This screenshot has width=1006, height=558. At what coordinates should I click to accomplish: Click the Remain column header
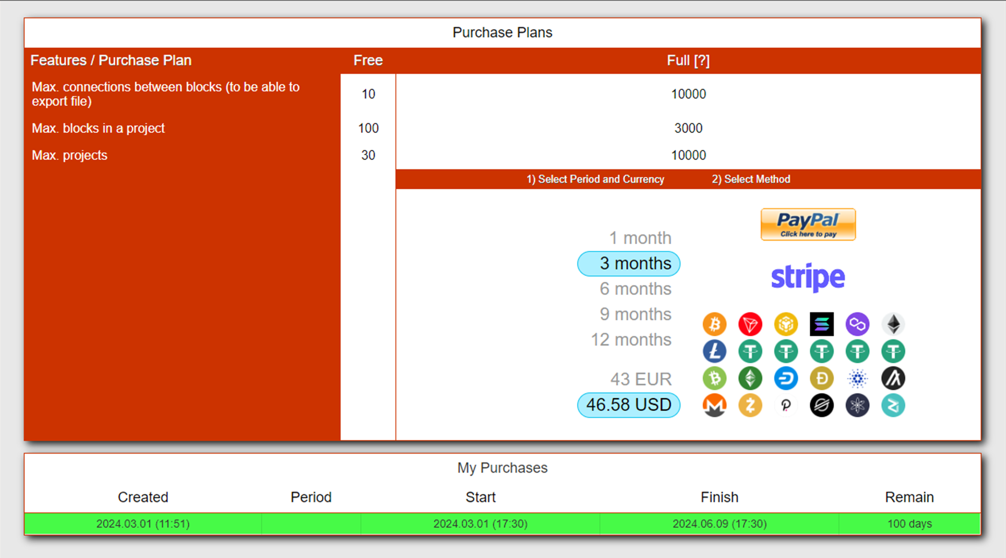(909, 497)
